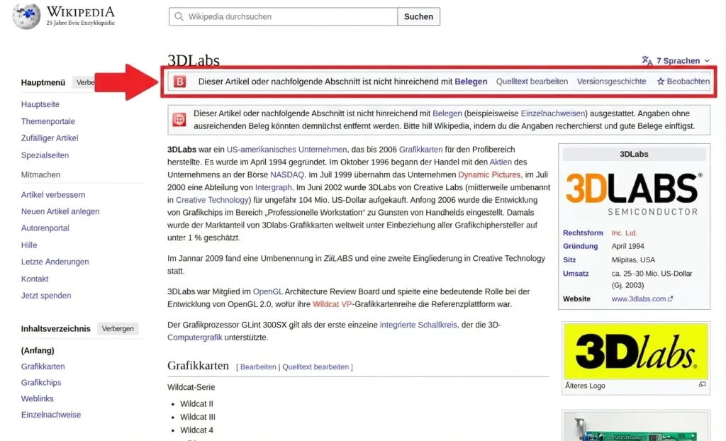Open the language translation icon
The image size is (726, 441).
pos(647,61)
